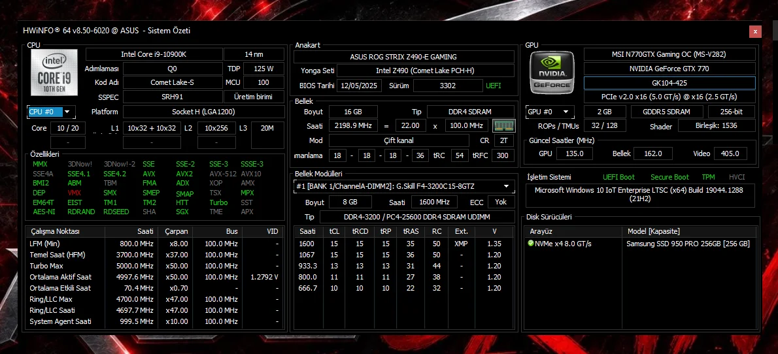Click the AVX-512 feature flag
Screen dimensions: 778x354
click(x=222, y=174)
